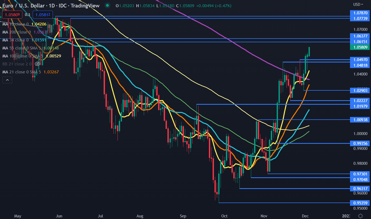Click the green current price 1.05809 label

(x=360, y=47)
